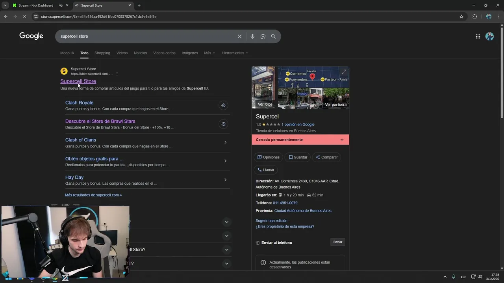Image resolution: width=504 pixels, height=283 pixels.
Task: Open the Supercell Store favicon result
Action: tap(64, 71)
